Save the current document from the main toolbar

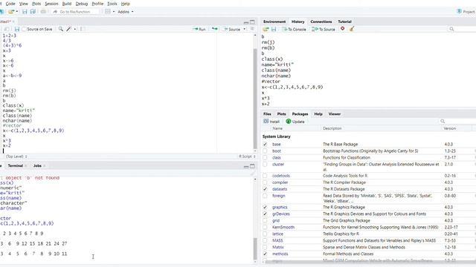25,12
